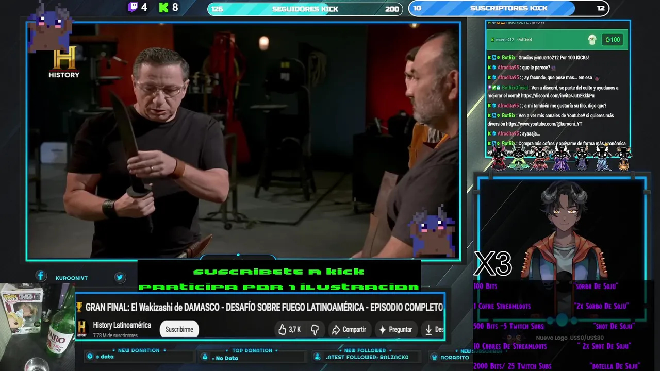660x371 pixels.
Task: Click the History channel logo on the video
Action: point(64,62)
